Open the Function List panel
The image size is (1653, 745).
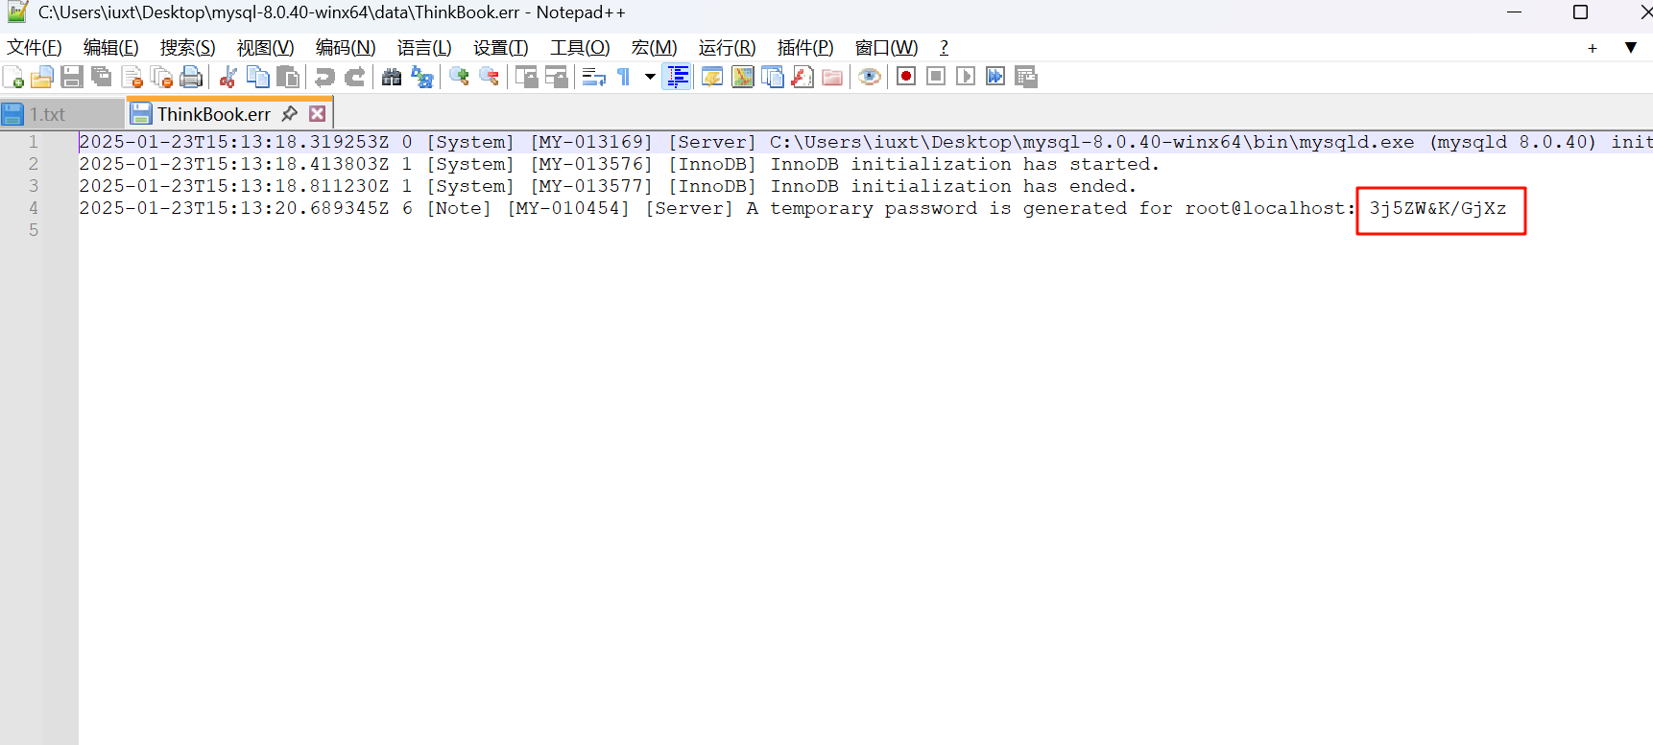[x=803, y=78]
